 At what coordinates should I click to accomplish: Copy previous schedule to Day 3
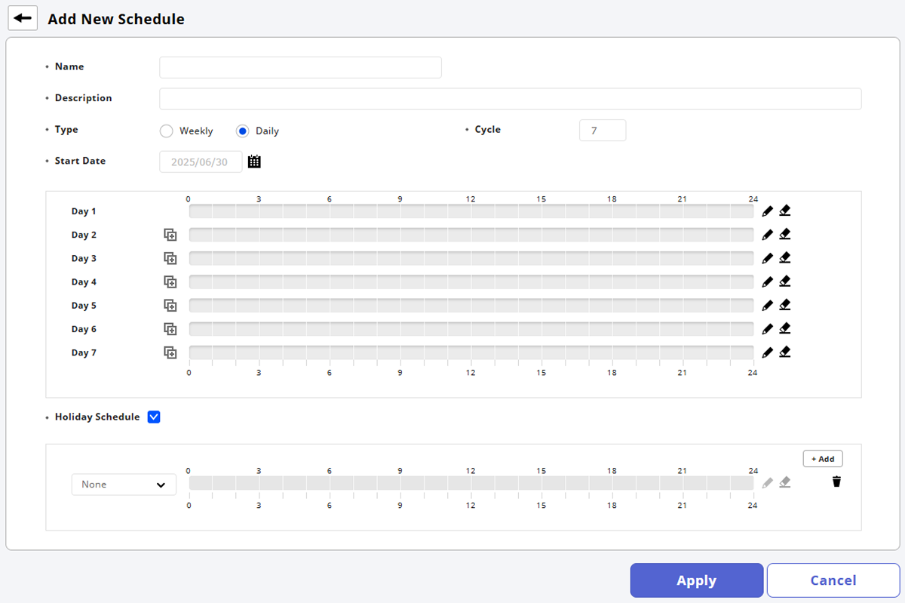(x=170, y=259)
